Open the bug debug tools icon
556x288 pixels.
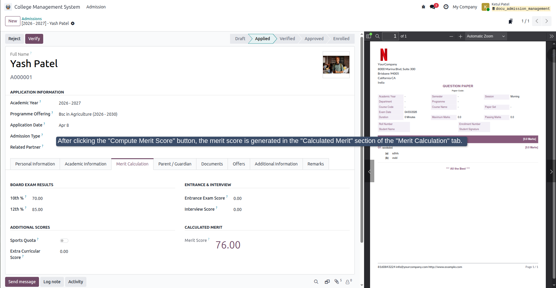423,7
